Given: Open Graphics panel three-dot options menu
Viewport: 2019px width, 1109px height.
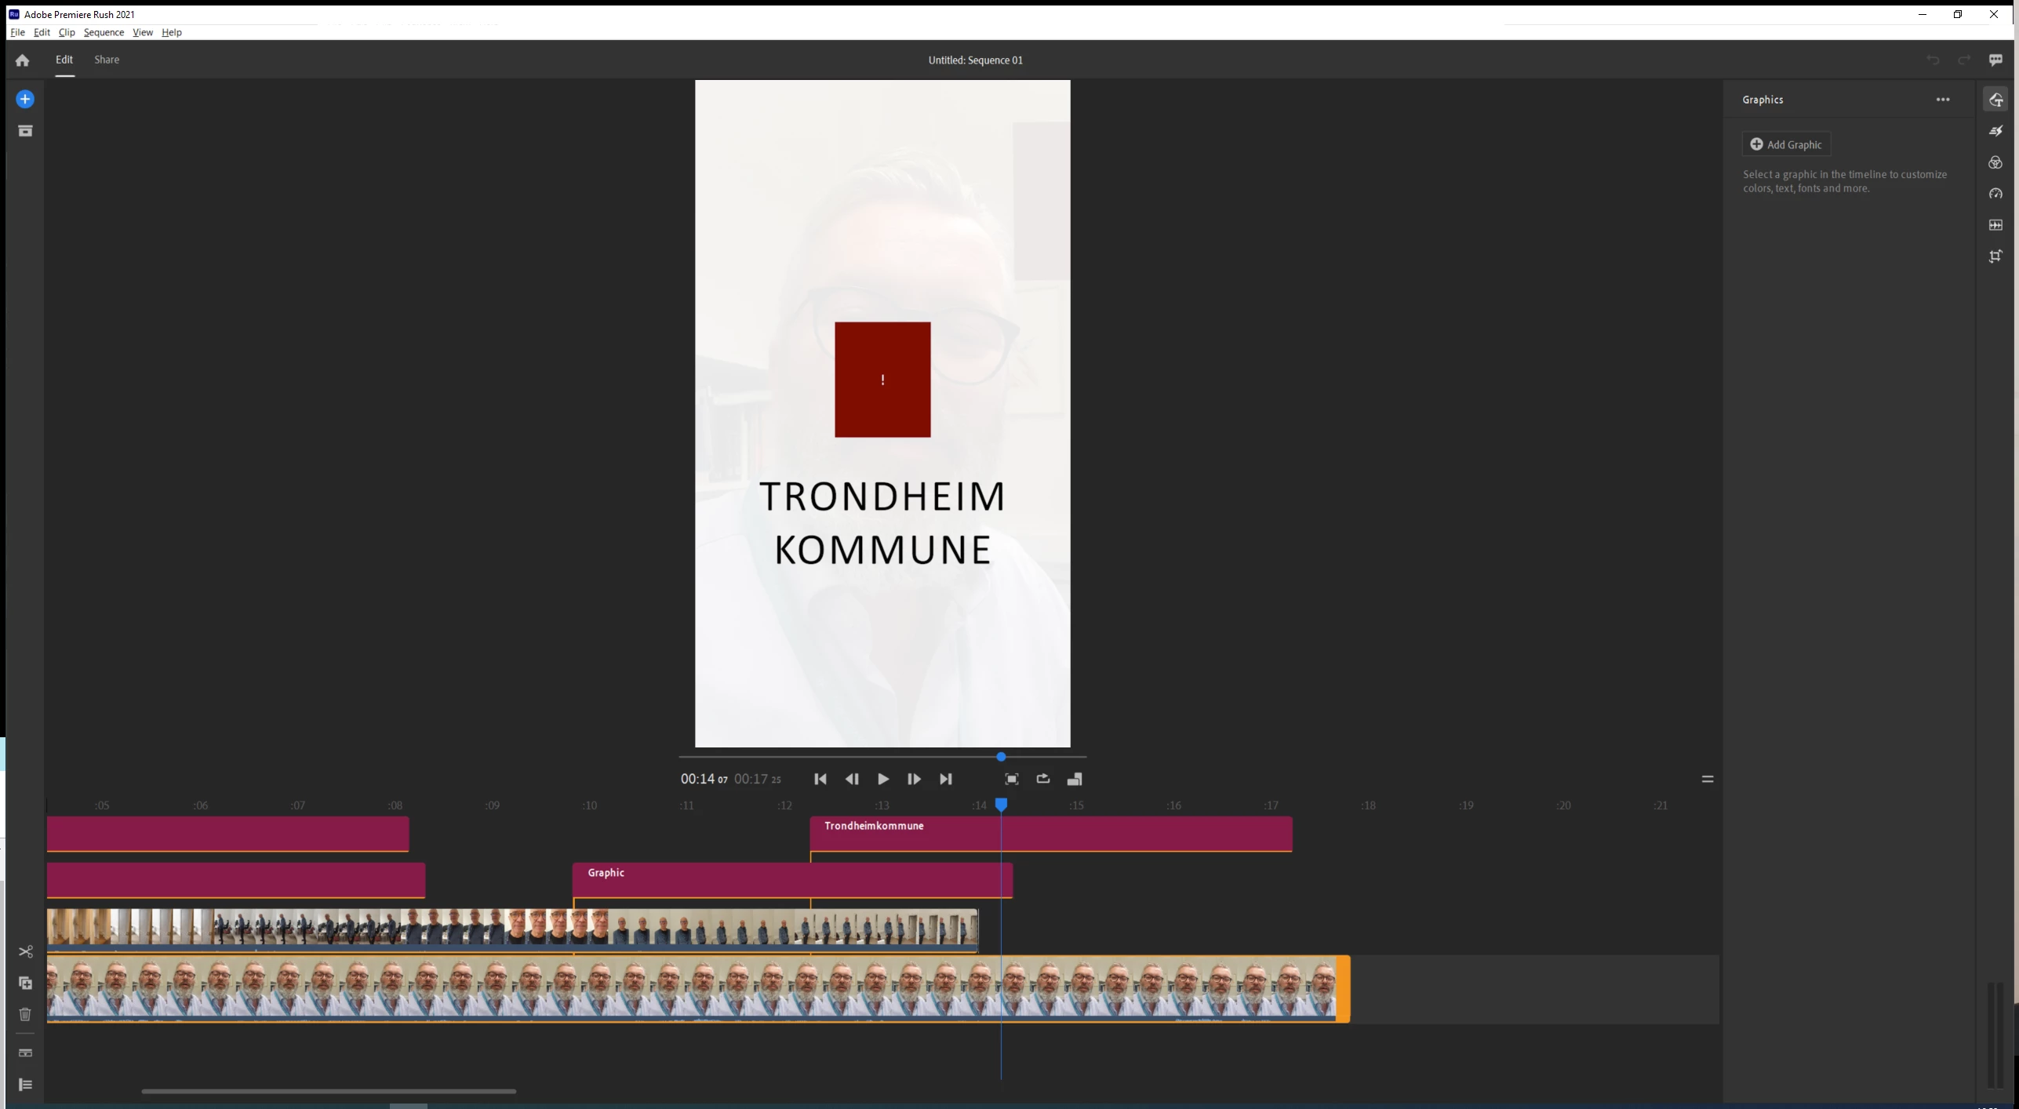Looking at the screenshot, I should tap(1943, 100).
